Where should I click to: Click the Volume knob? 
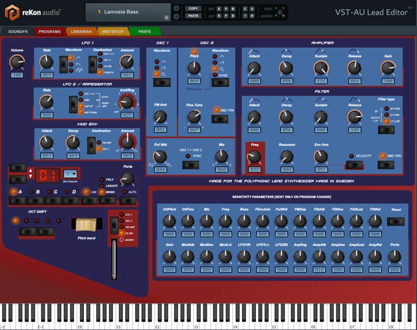tap(17, 62)
